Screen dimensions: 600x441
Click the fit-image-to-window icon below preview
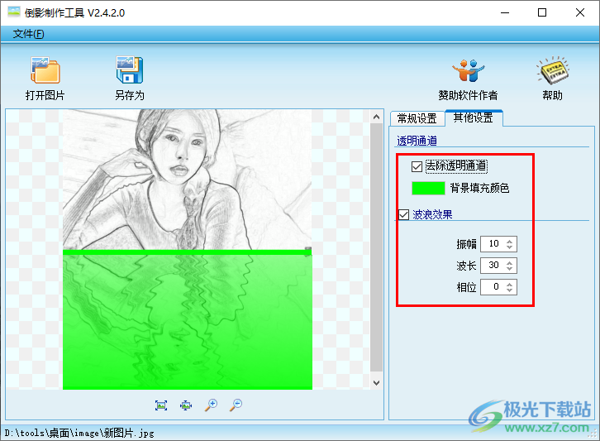pyautogui.click(x=161, y=405)
